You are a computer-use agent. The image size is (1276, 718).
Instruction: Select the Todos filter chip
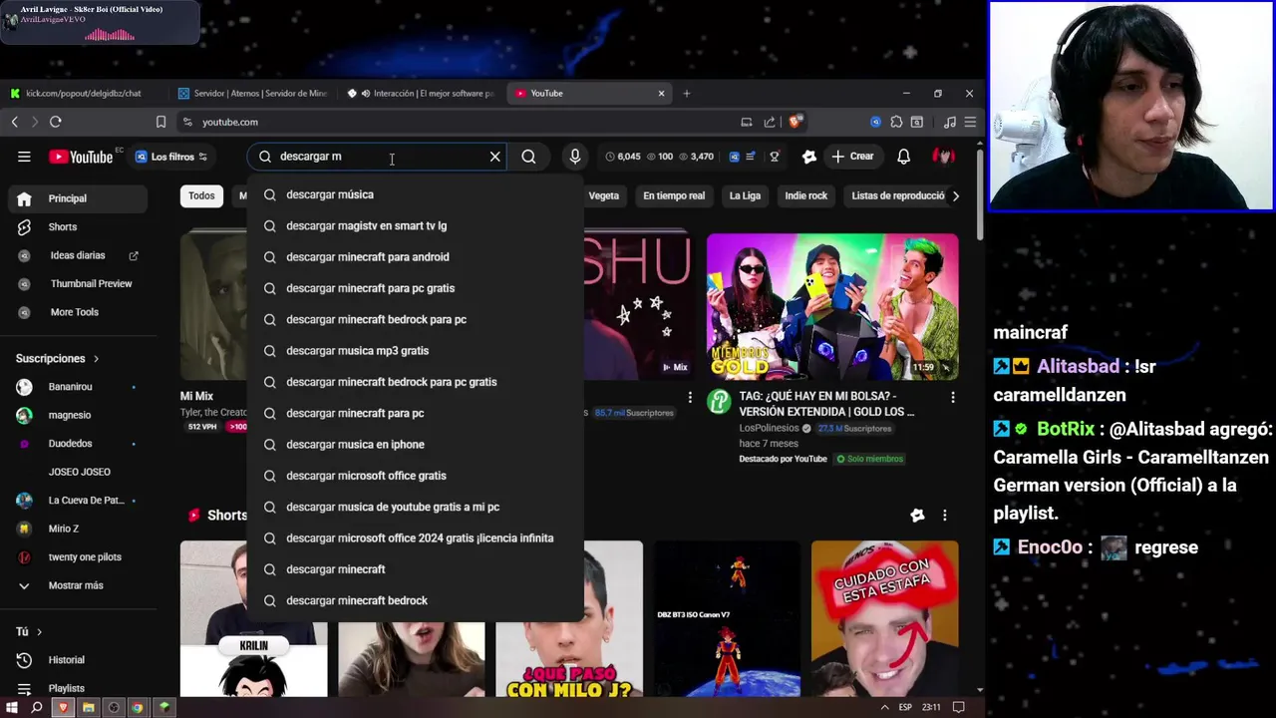[x=201, y=195]
